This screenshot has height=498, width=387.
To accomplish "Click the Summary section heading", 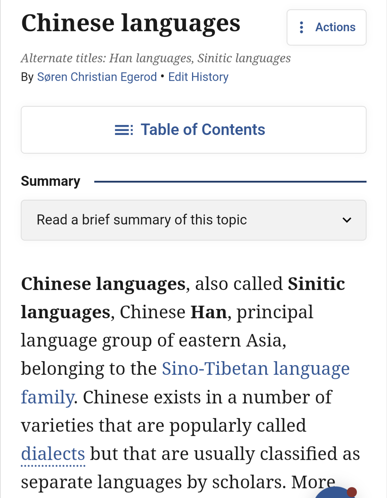I will click(51, 181).
